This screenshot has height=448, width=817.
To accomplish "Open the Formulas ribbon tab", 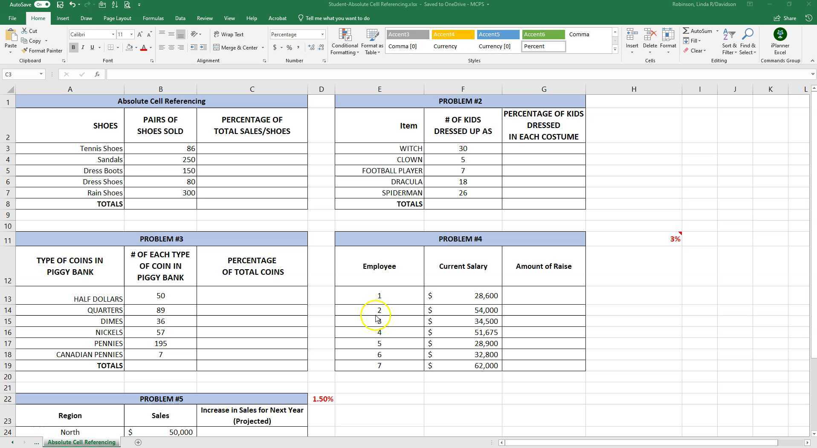I will (x=153, y=18).
